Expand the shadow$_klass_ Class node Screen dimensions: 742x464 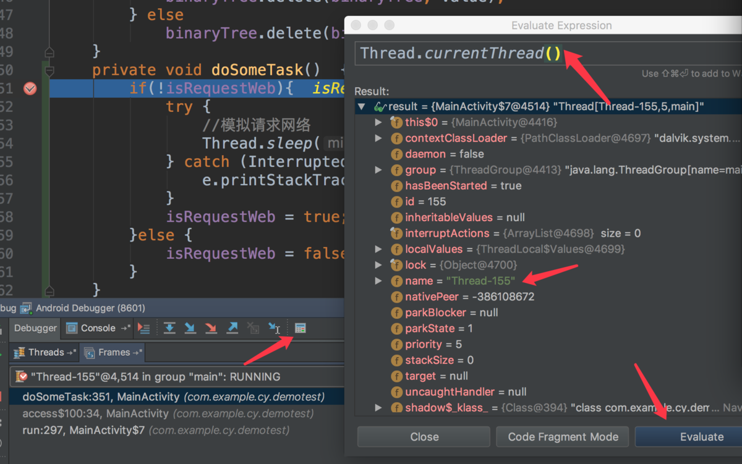point(379,407)
